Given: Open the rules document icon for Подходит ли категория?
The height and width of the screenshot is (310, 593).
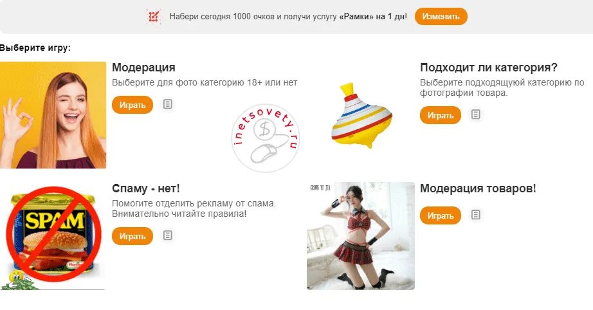Looking at the screenshot, I should pos(476,114).
